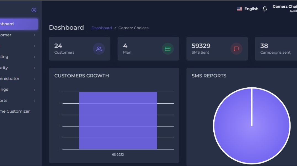Expand the Customer sidebar menu chevron

(35, 35)
